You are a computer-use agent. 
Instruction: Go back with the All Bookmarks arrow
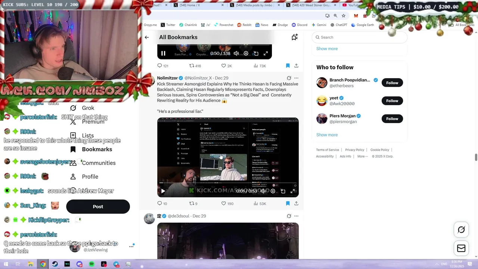pos(147,37)
